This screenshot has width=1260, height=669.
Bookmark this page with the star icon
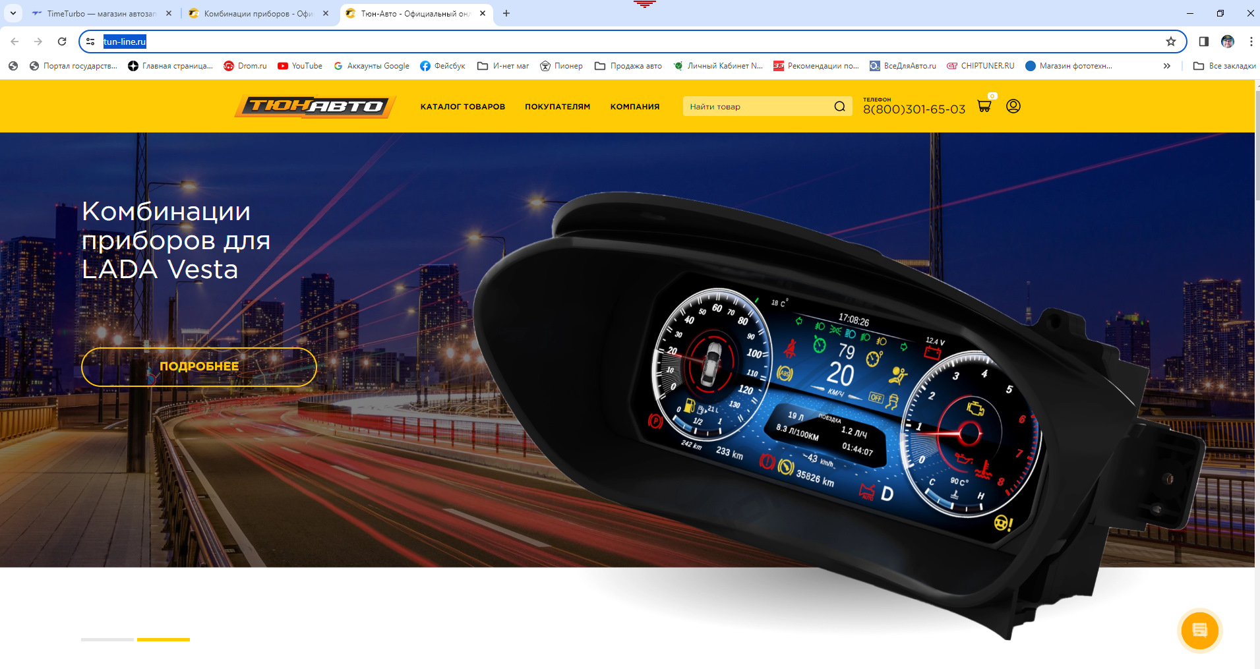pyautogui.click(x=1171, y=42)
